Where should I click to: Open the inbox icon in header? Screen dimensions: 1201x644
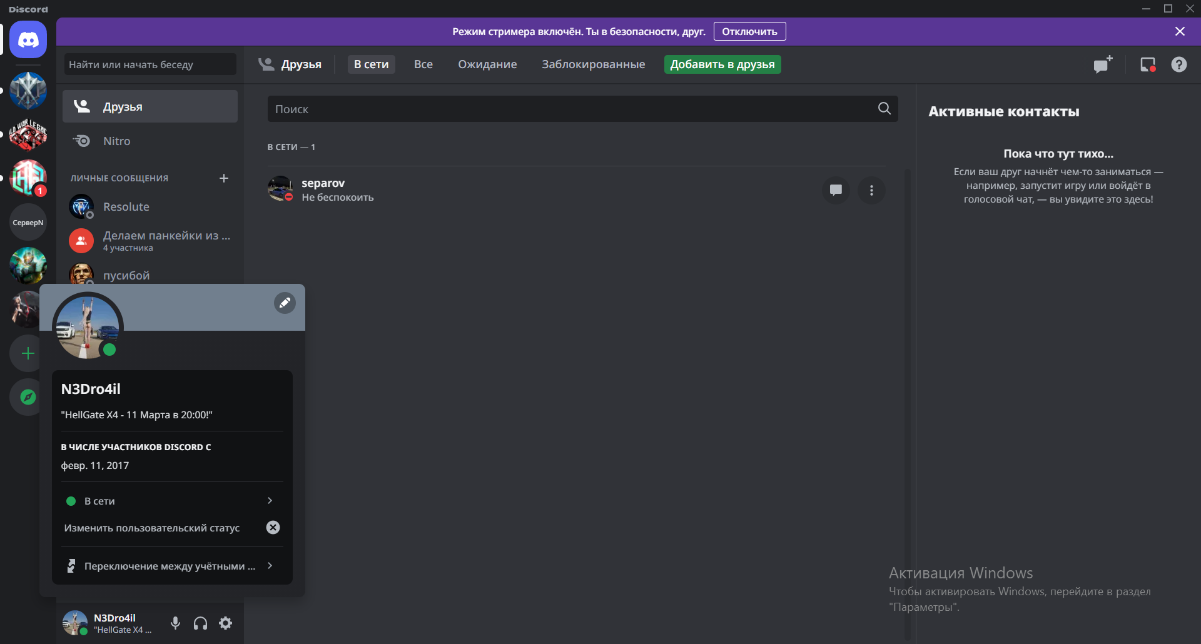1148,64
